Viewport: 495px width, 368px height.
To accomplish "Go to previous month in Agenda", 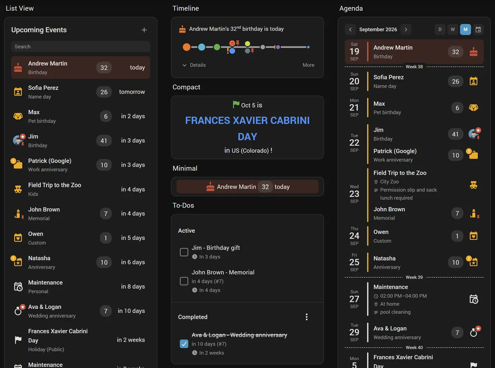I will coord(350,30).
